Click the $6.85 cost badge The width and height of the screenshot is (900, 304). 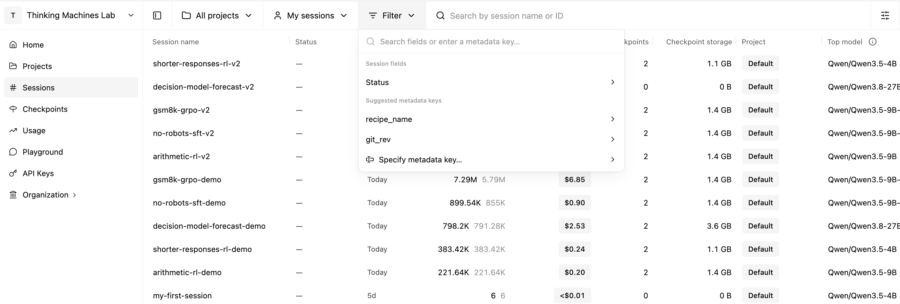pyautogui.click(x=574, y=179)
